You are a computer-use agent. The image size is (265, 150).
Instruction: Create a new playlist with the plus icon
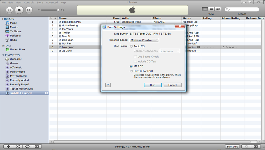pyautogui.click(x=8, y=146)
